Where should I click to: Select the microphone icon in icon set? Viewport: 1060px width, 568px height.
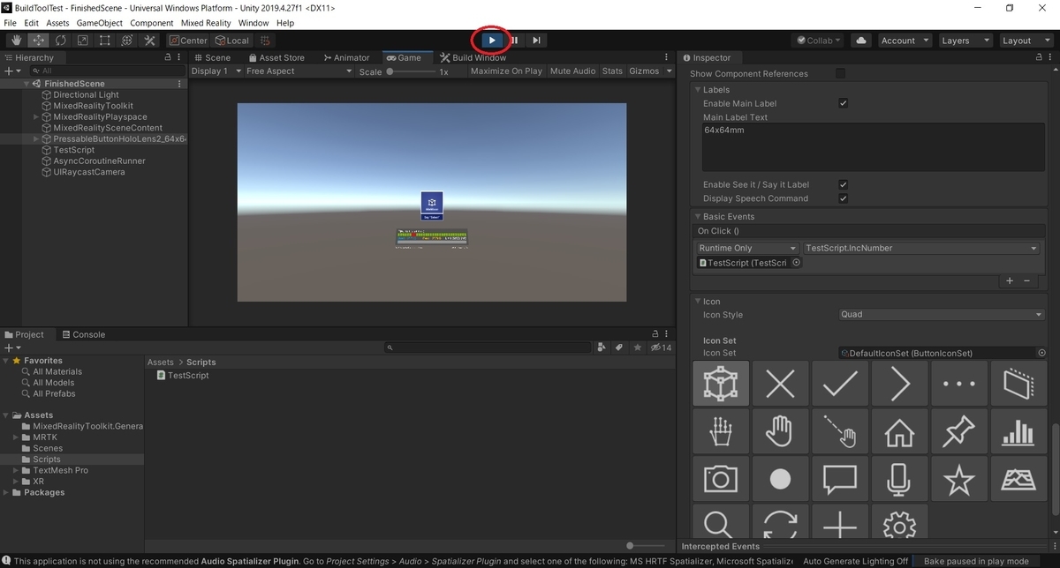pyautogui.click(x=899, y=479)
